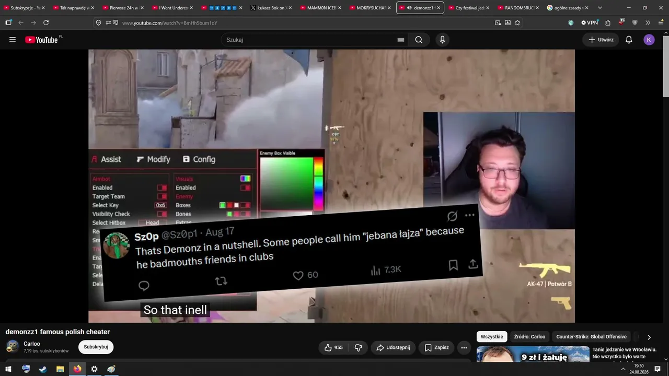Open the YouTube guide hamburger menu
Screen dimensions: 669x376
[x=13, y=40]
